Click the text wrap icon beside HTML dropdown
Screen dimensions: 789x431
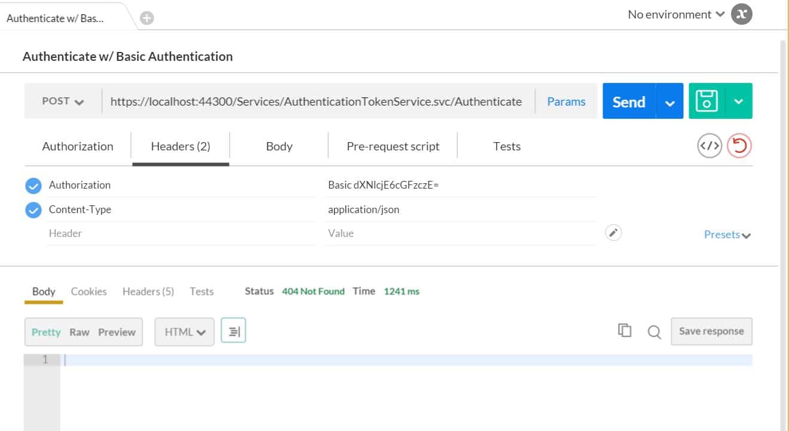tap(233, 330)
